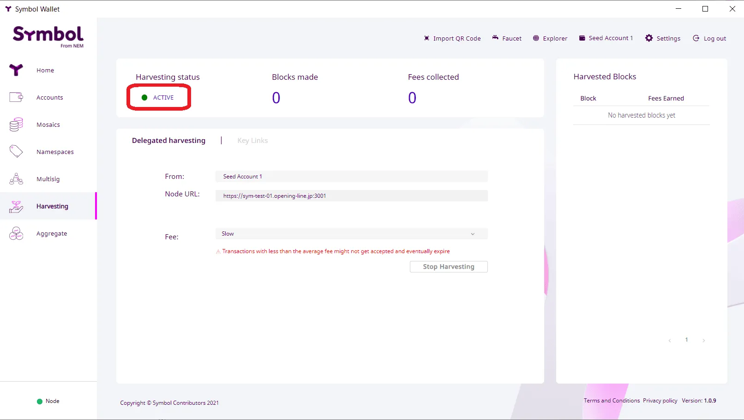Open the Terms and Conditions link

pos(612,401)
